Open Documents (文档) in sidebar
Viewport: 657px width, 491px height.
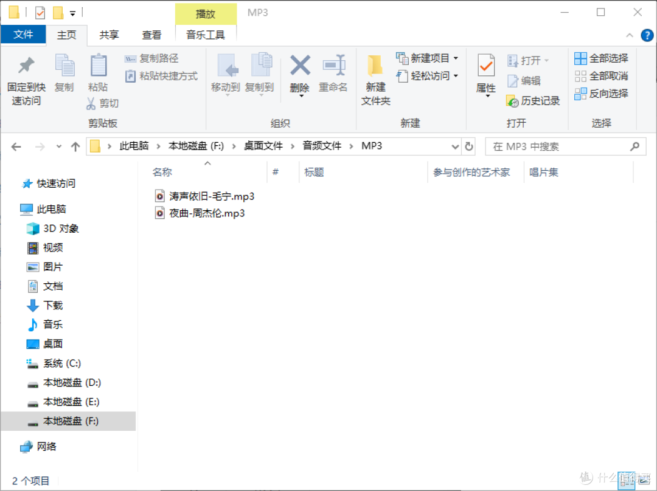(45, 286)
